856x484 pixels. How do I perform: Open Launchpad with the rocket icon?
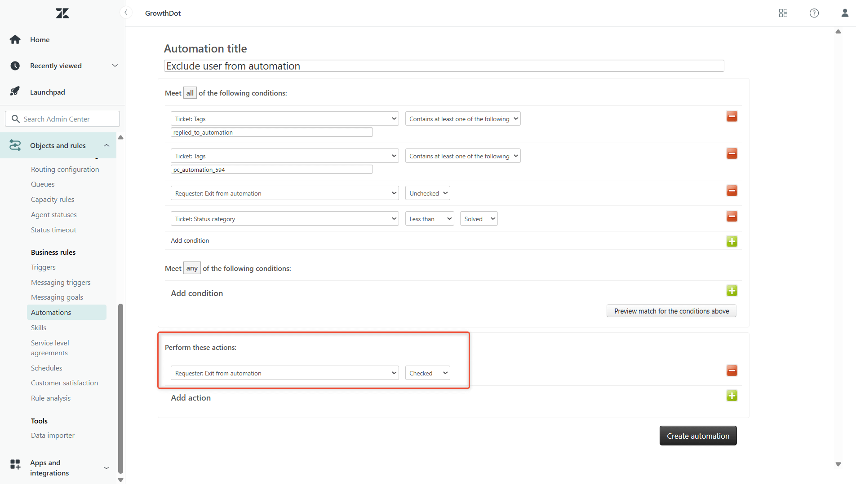pyautogui.click(x=15, y=91)
